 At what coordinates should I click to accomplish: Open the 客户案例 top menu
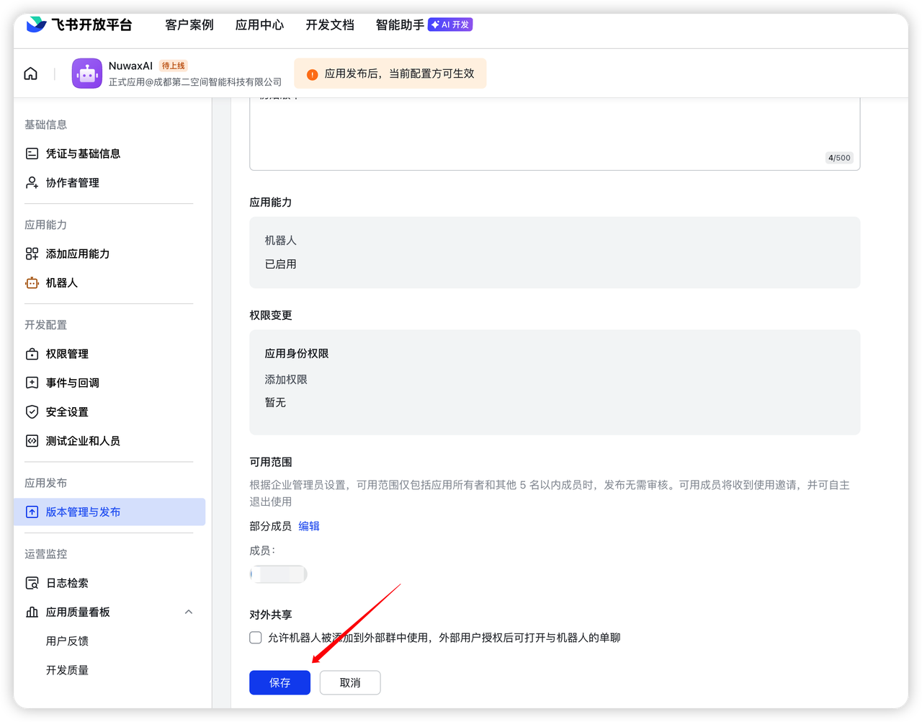pyautogui.click(x=189, y=25)
